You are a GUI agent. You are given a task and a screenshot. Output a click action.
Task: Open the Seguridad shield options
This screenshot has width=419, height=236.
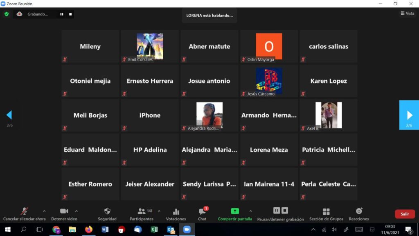click(107, 213)
